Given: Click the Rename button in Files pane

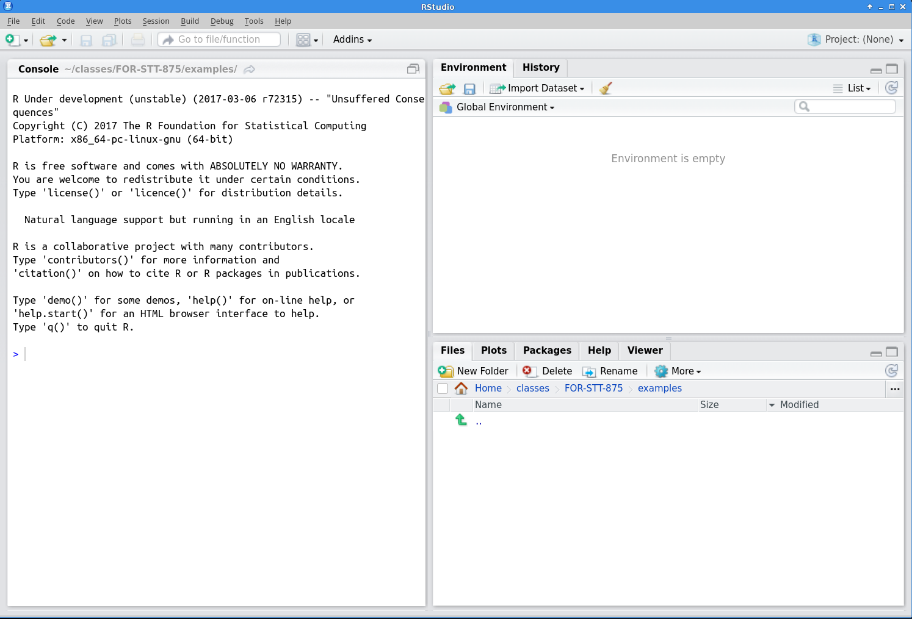Looking at the screenshot, I should point(610,371).
